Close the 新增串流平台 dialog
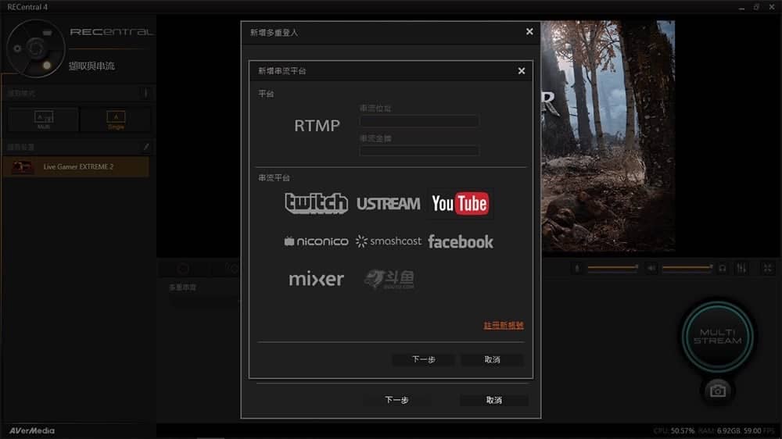The height and width of the screenshot is (439, 782). 521,71
